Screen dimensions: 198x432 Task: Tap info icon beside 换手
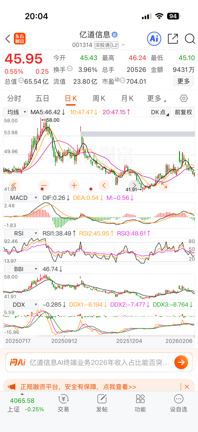pos(70,69)
